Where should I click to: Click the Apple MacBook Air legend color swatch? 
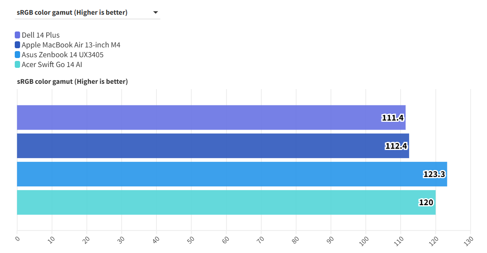[17, 45]
